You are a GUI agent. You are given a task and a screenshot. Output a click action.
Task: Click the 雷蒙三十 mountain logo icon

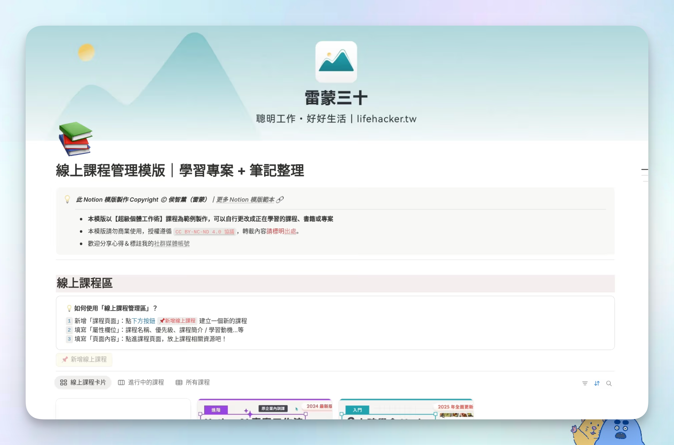pos(336,62)
